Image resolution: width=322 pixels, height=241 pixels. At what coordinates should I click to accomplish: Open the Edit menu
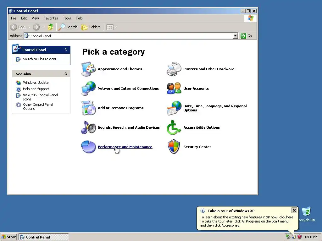[x=24, y=18]
